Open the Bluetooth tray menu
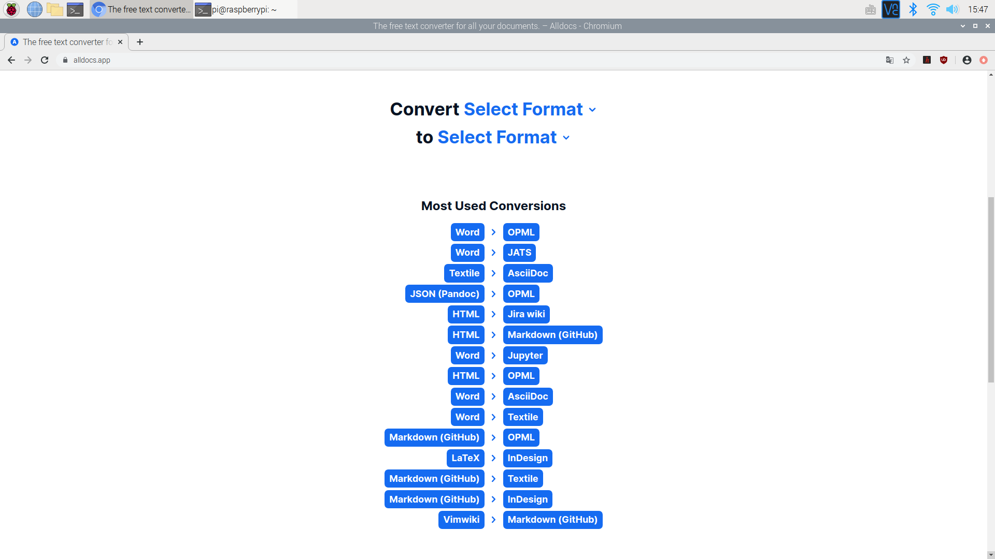The height and width of the screenshot is (559, 995). tap(913, 9)
